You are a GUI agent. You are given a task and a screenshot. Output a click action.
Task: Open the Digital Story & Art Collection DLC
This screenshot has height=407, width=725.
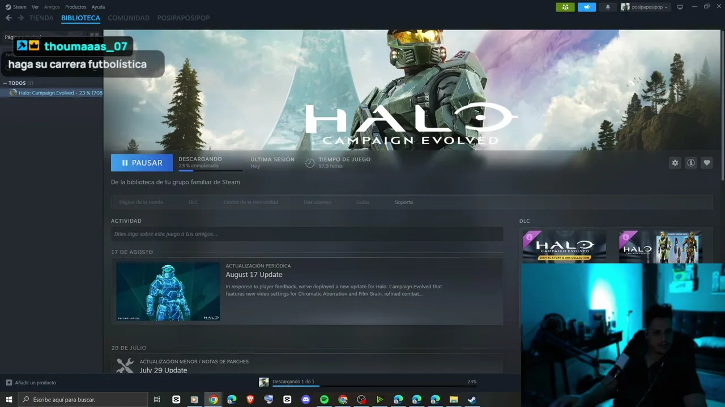565,246
